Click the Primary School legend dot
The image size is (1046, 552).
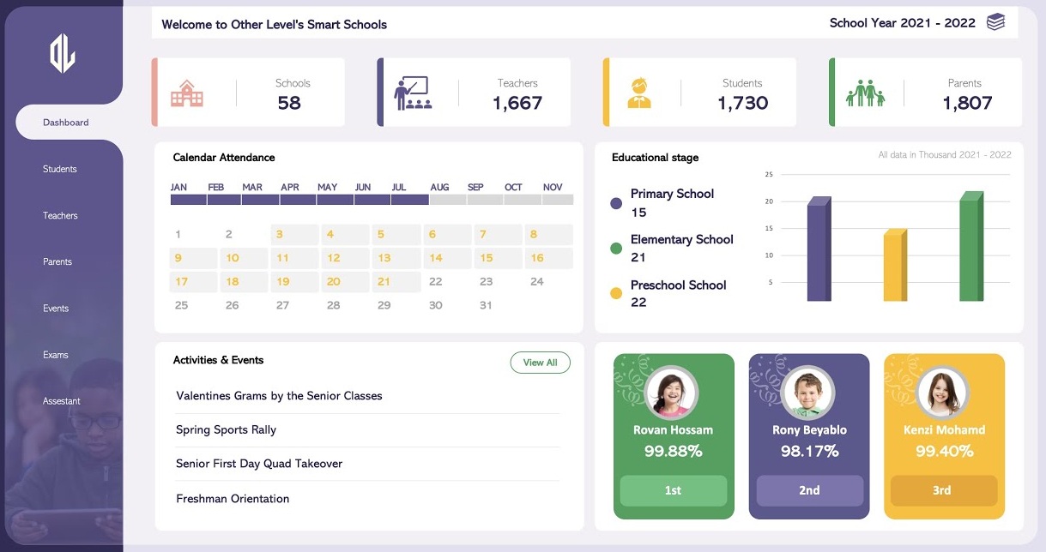coord(616,203)
